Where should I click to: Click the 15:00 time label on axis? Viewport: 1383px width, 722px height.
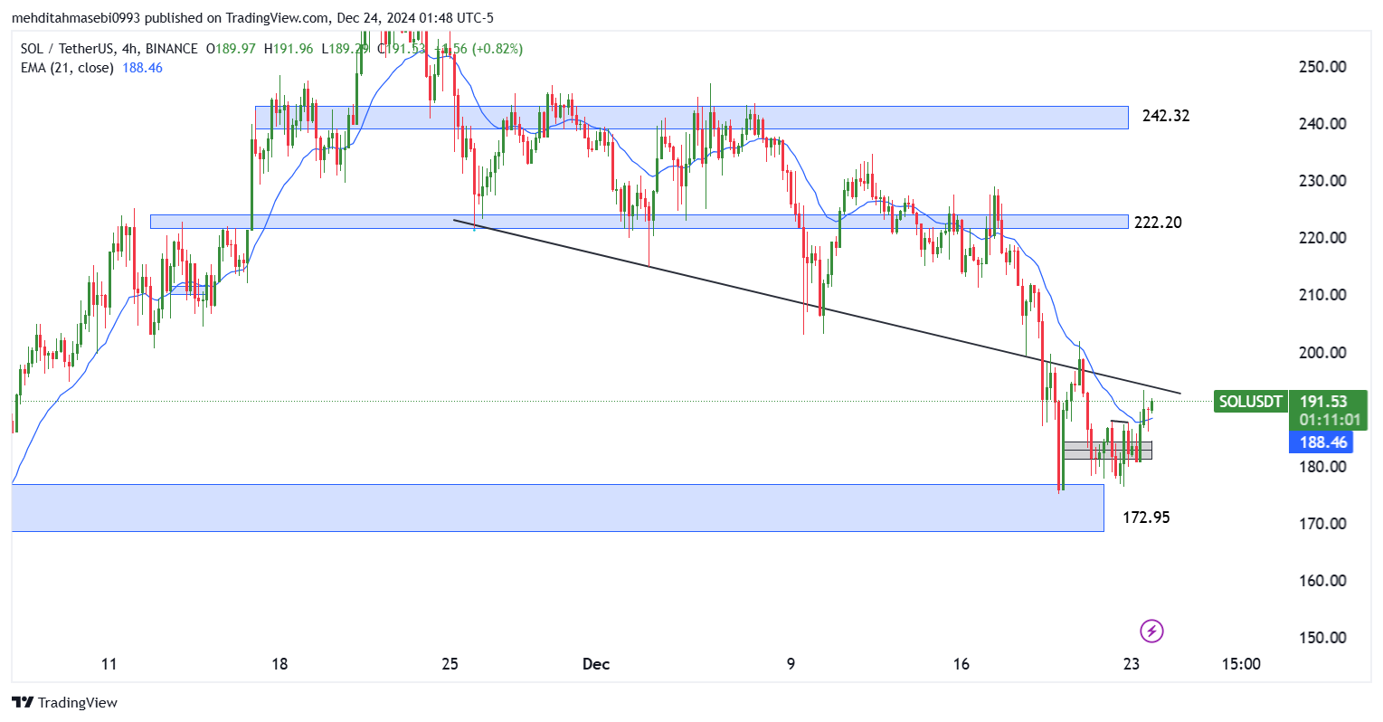(1241, 664)
